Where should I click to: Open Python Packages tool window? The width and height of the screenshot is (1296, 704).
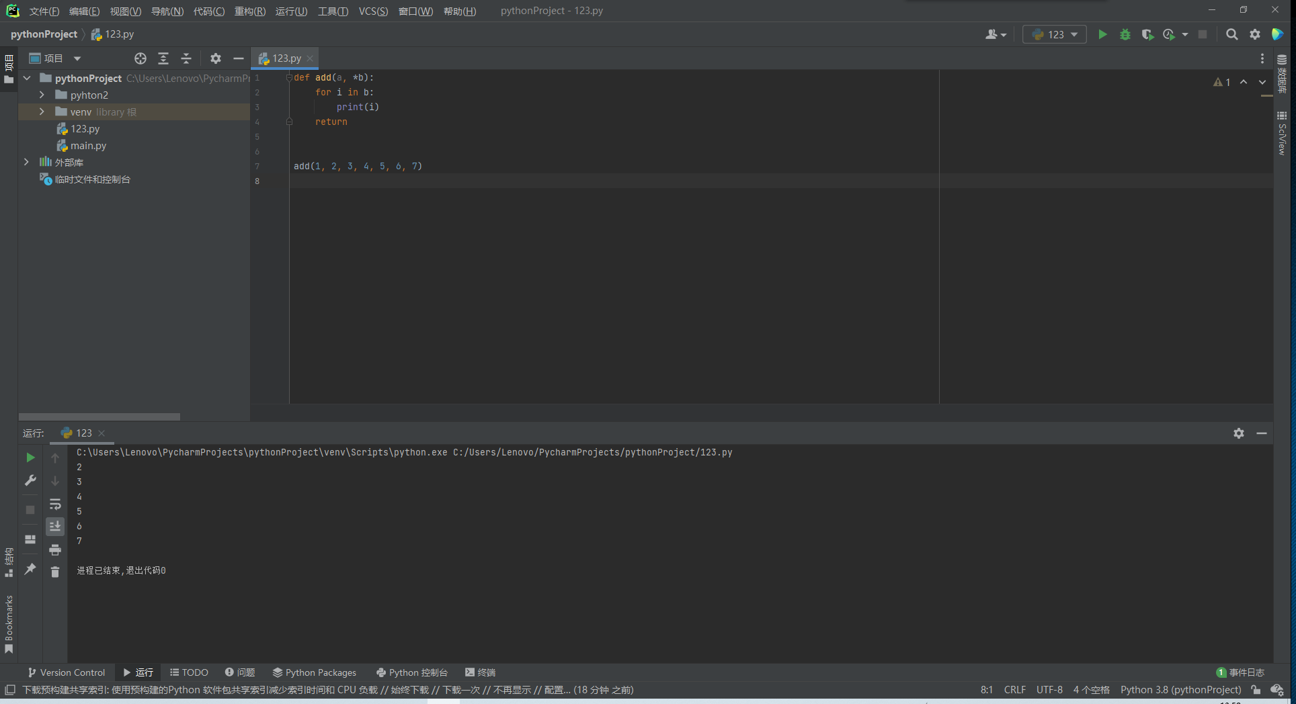click(315, 672)
